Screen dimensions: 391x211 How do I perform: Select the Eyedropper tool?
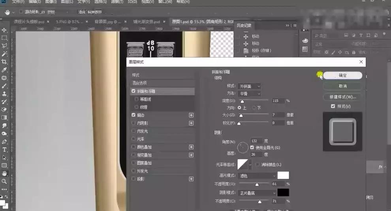4,70
